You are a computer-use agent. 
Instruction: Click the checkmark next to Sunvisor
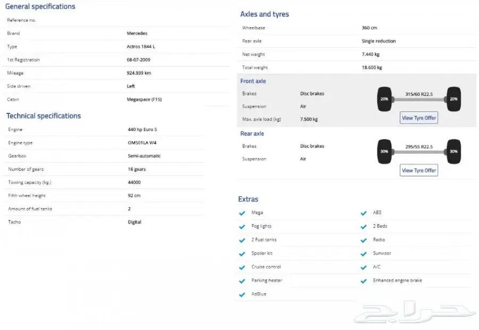pos(364,254)
